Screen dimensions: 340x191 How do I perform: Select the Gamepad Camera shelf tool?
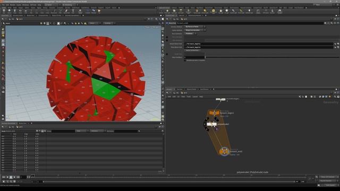pyautogui.click(x=280, y=11)
